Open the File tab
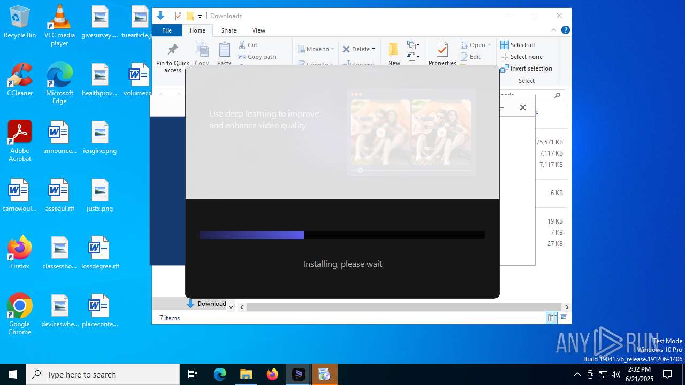 click(x=167, y=30)
